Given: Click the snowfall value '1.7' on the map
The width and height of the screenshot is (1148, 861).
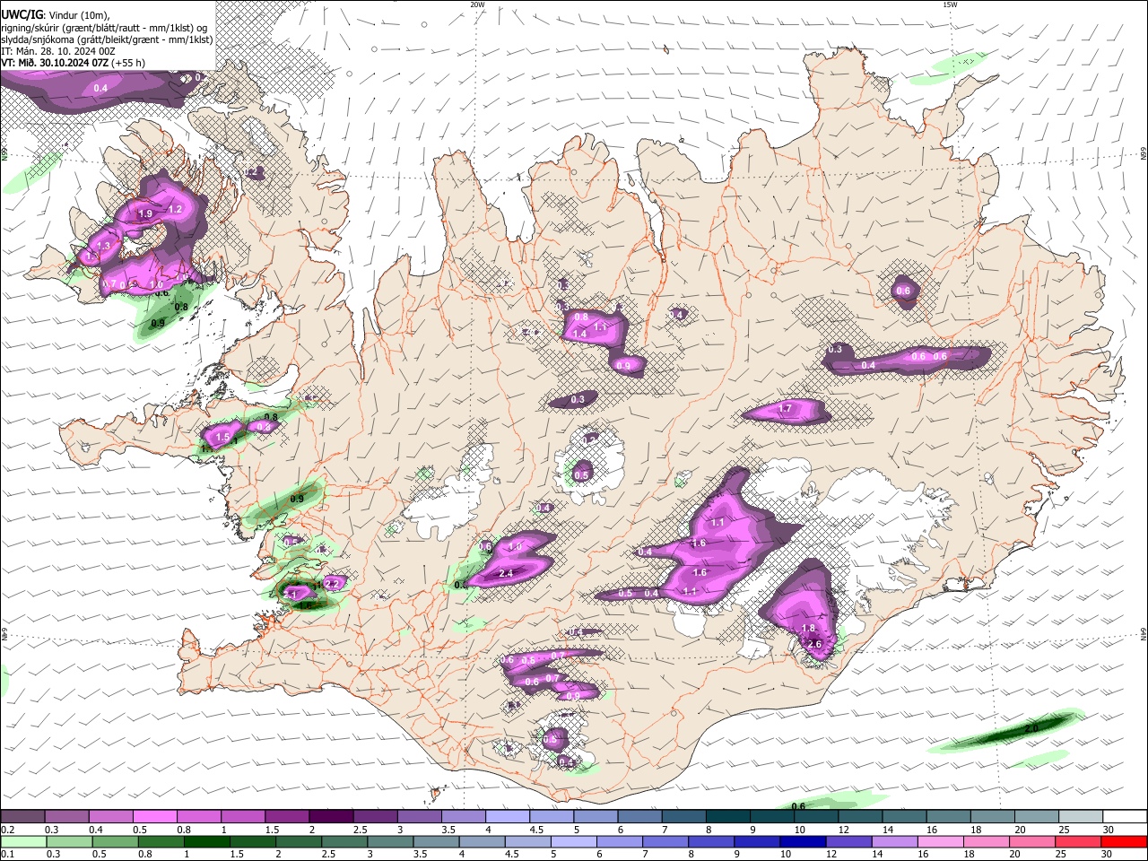Looking at the screenshot, I should 786,408.
